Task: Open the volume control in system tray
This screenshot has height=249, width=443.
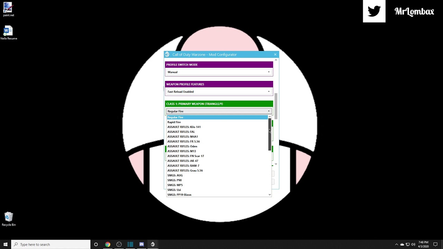Action: click(413, 245)
